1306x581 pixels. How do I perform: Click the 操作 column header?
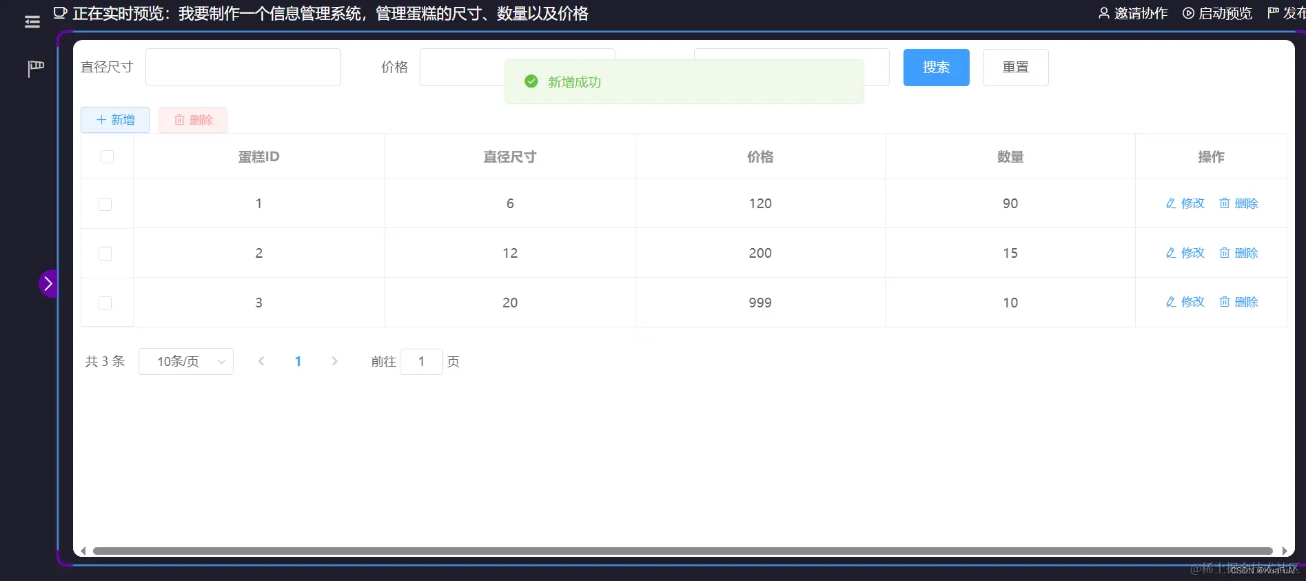tap(1211, 156)
